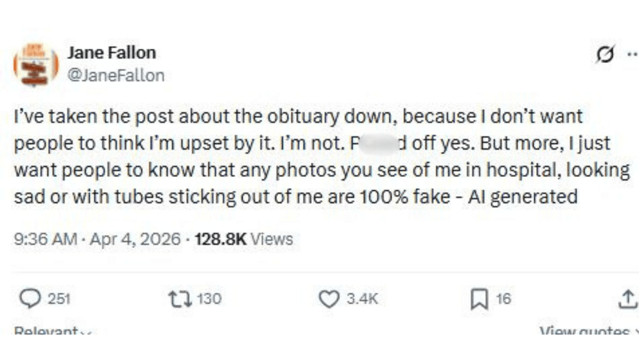Click the 3.4K likes count
Screen dimensions: 639x359
[362, 299]
